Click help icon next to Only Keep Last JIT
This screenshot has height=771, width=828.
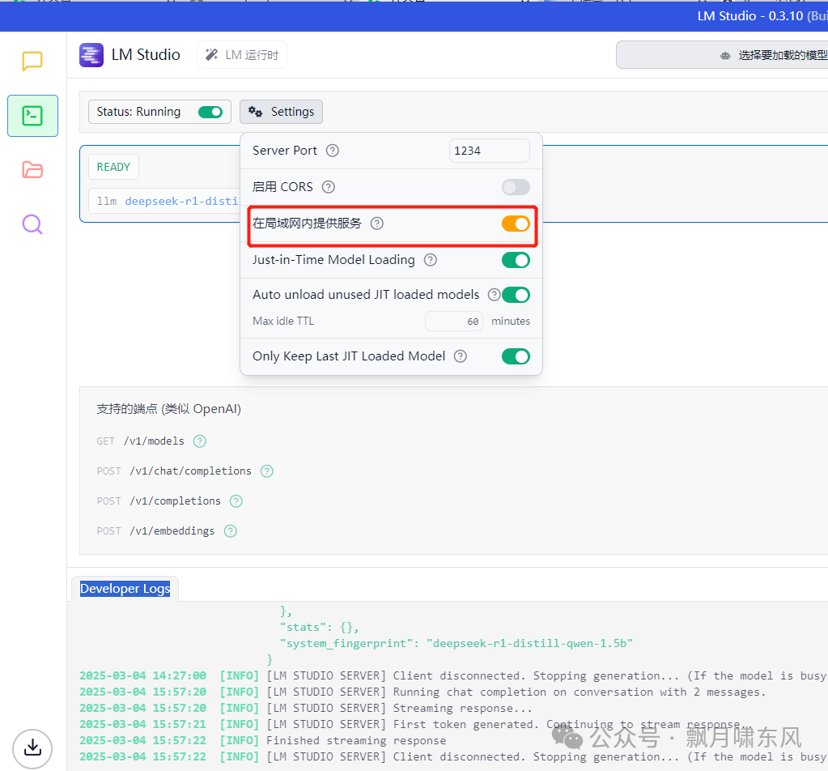(461, 356)
